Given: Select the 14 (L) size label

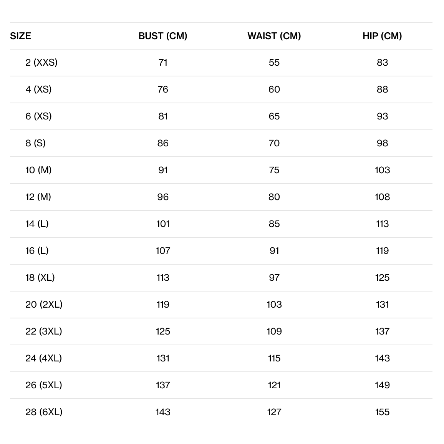Looking at the screenshot, I should [37, 224].
